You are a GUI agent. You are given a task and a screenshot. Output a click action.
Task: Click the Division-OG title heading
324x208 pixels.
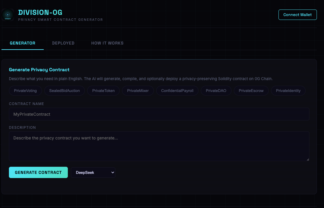(x=40, y=12)
